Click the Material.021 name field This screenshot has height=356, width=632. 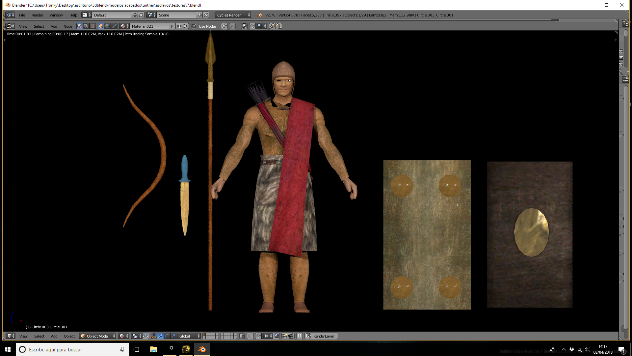[x=149, y=26]
